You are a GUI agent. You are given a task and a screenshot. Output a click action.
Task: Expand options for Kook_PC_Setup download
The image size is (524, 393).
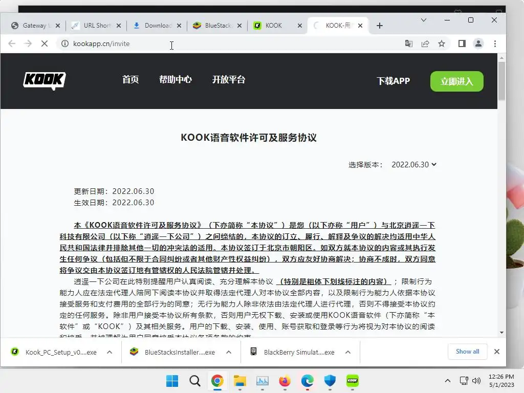click(x=110, y=352)
